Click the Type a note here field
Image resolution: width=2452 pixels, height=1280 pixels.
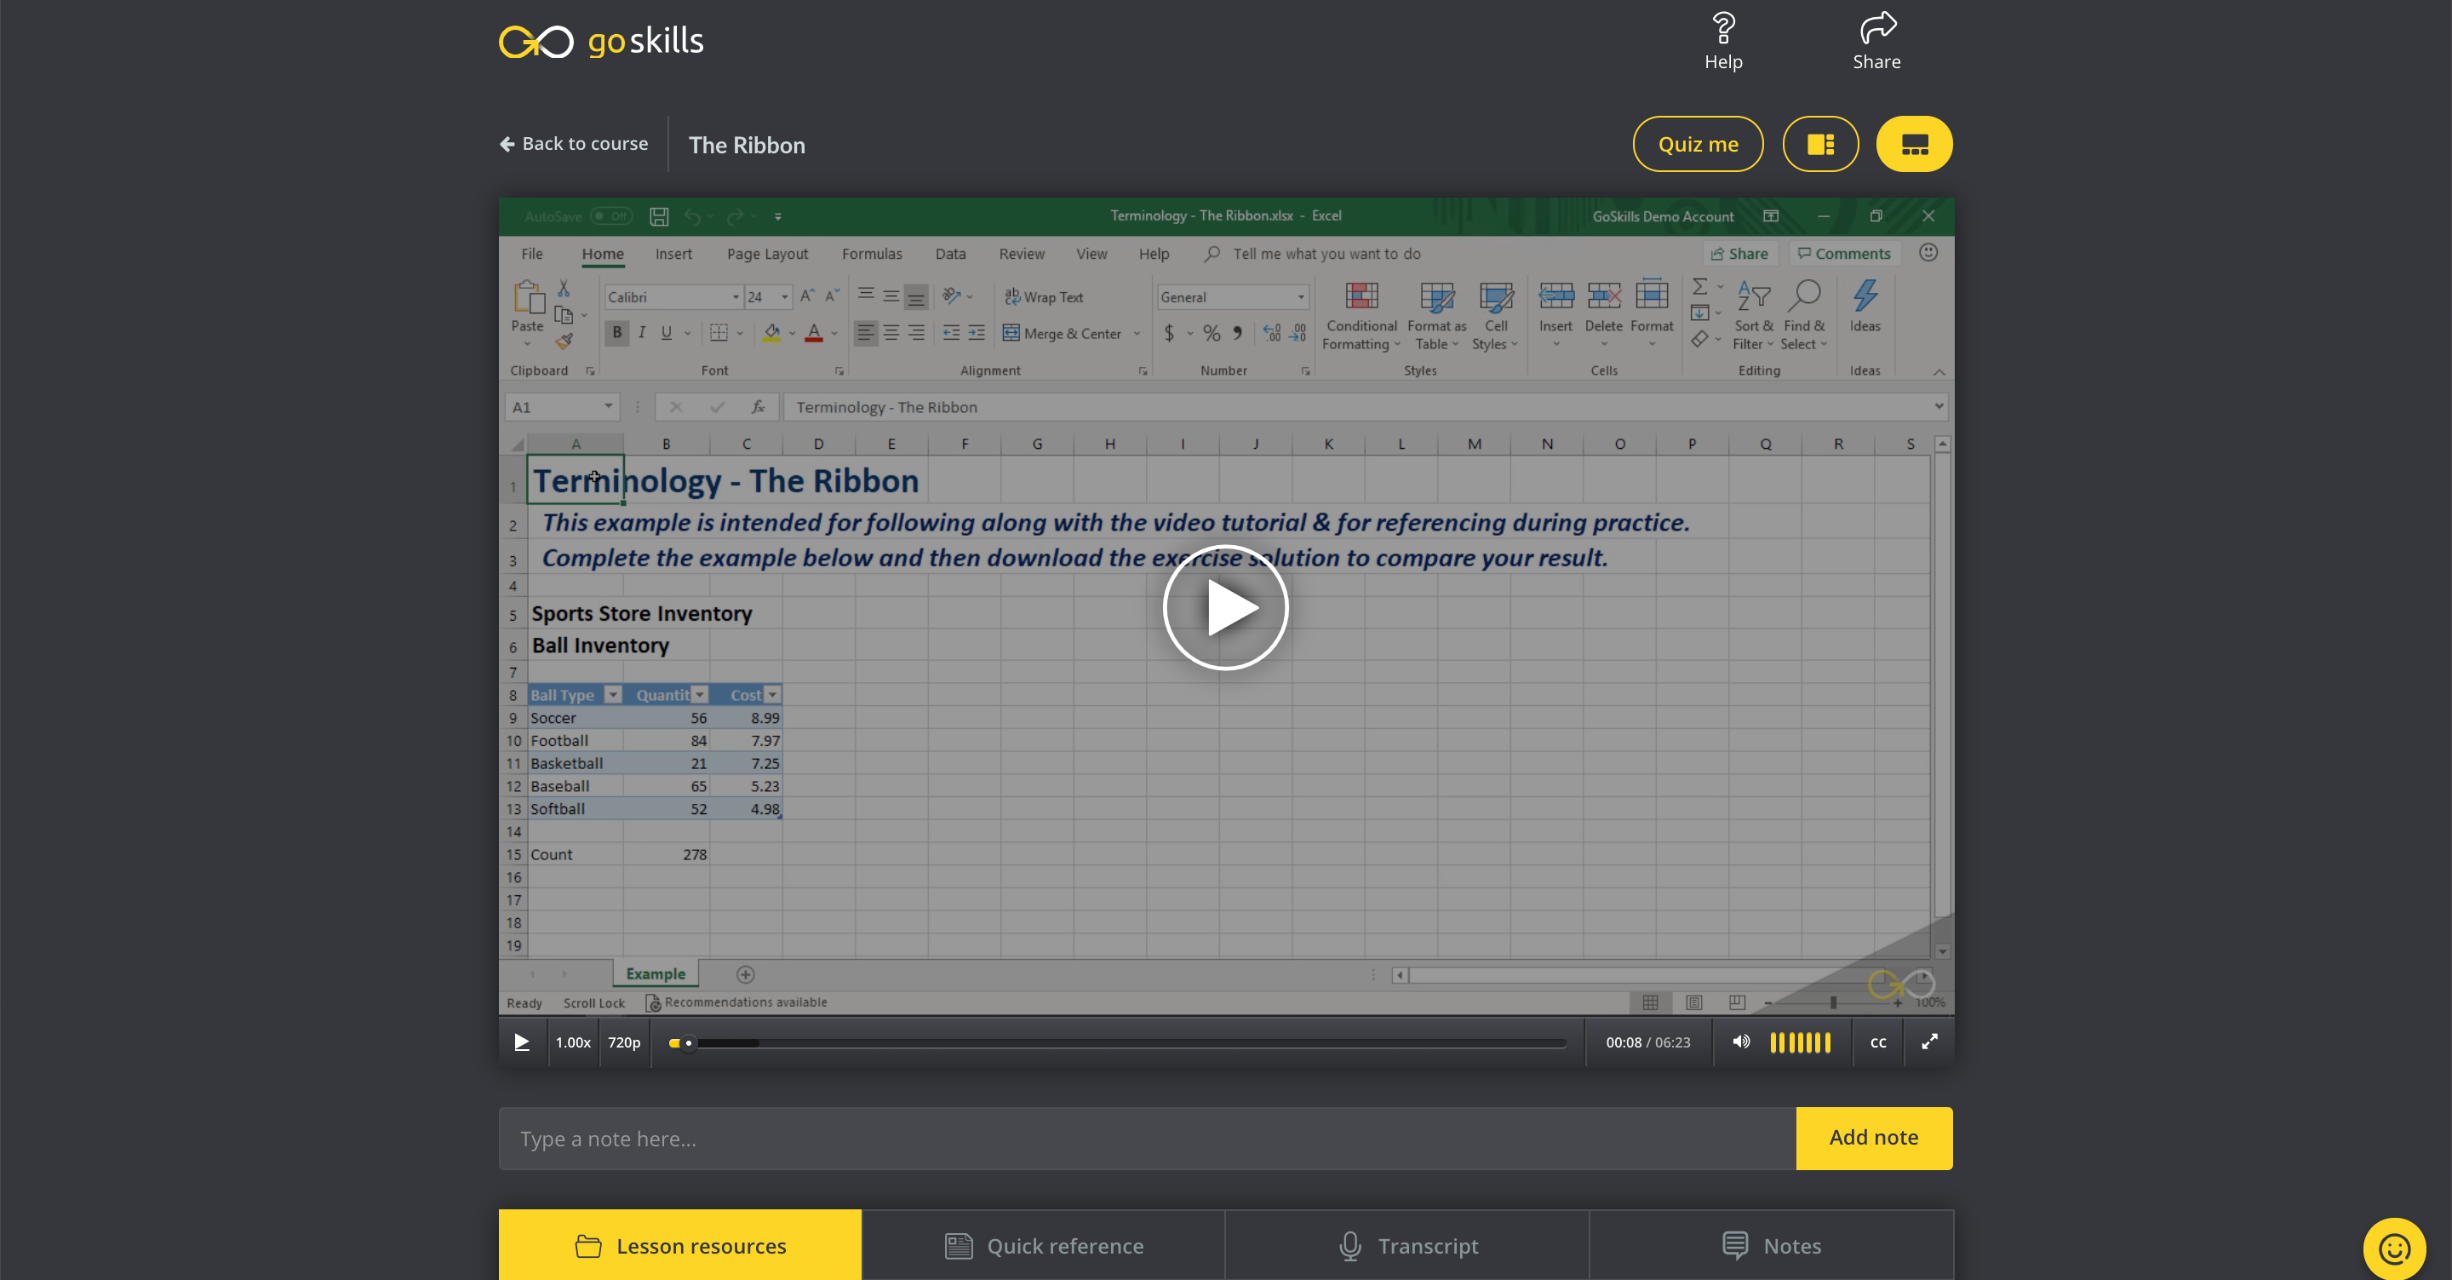(x=1047, y=1137)
